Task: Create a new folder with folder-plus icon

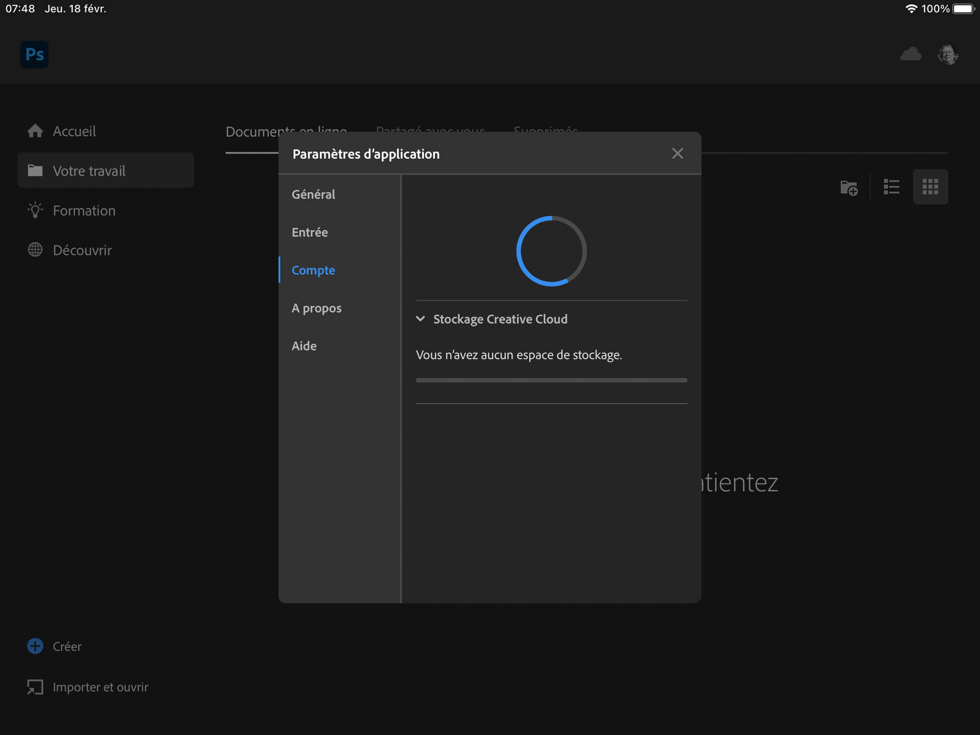Action: (x=849, y=187)
